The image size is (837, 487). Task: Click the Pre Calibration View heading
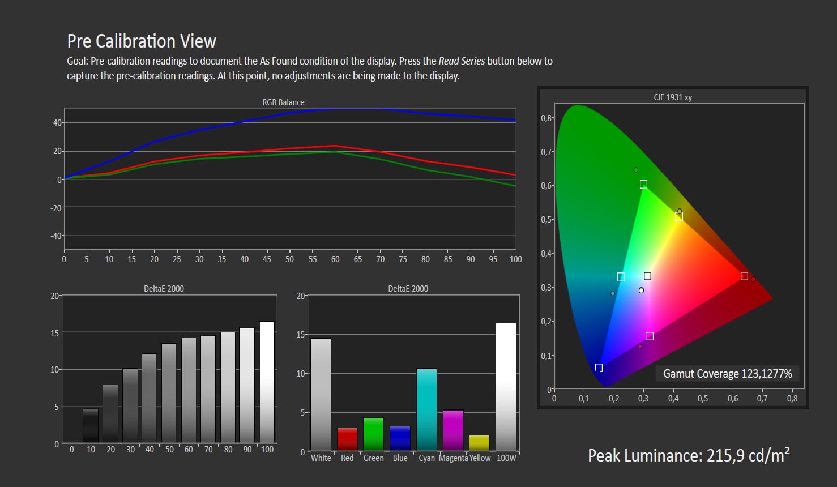coord(142,41)
